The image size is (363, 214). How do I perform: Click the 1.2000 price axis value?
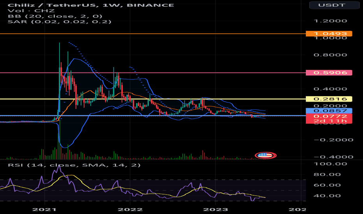pos(330,21)
